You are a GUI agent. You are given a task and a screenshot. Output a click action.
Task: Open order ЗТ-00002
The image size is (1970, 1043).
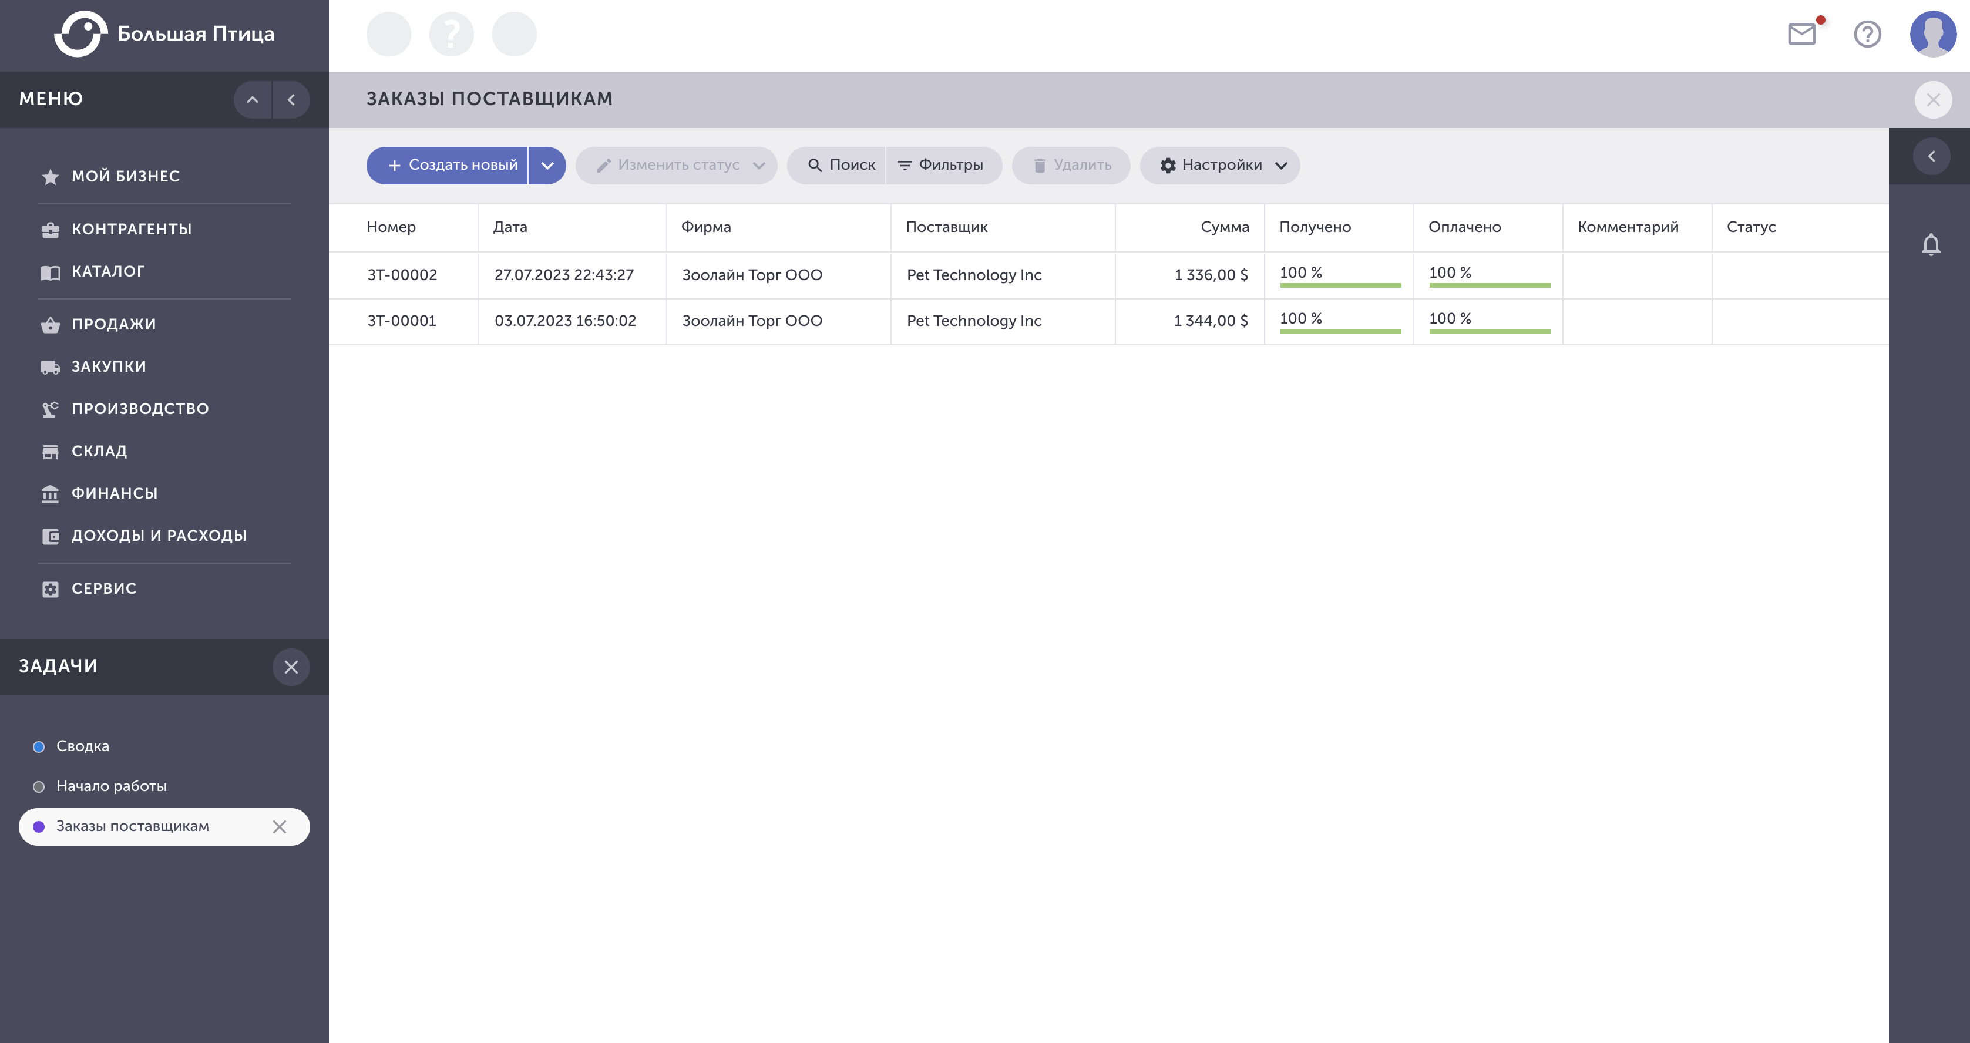click(402, 275)
